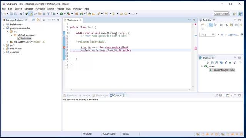Start debugging with the bug icon

pyautogui.click(x=54, y=14)
